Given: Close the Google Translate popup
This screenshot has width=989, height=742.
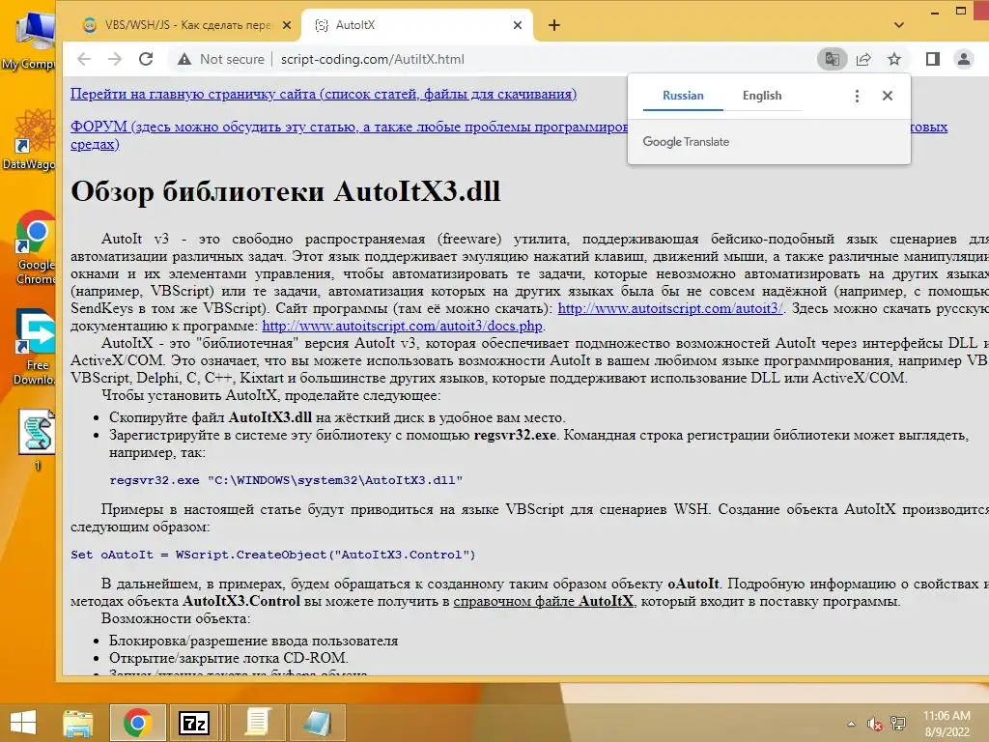Looking at the screenshot, I should (x=888, y=96).
